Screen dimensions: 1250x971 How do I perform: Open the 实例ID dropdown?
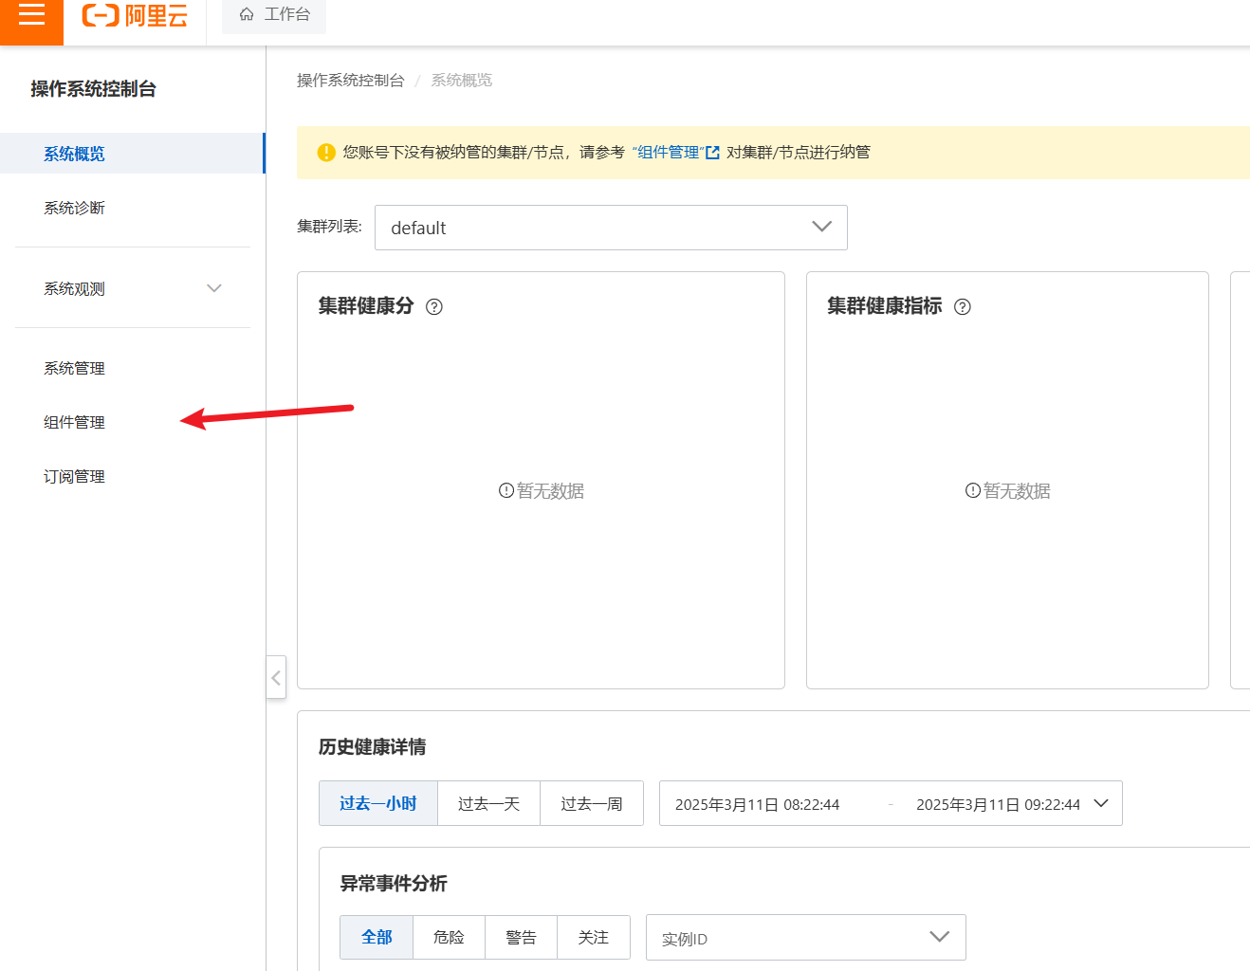[805, 938]
